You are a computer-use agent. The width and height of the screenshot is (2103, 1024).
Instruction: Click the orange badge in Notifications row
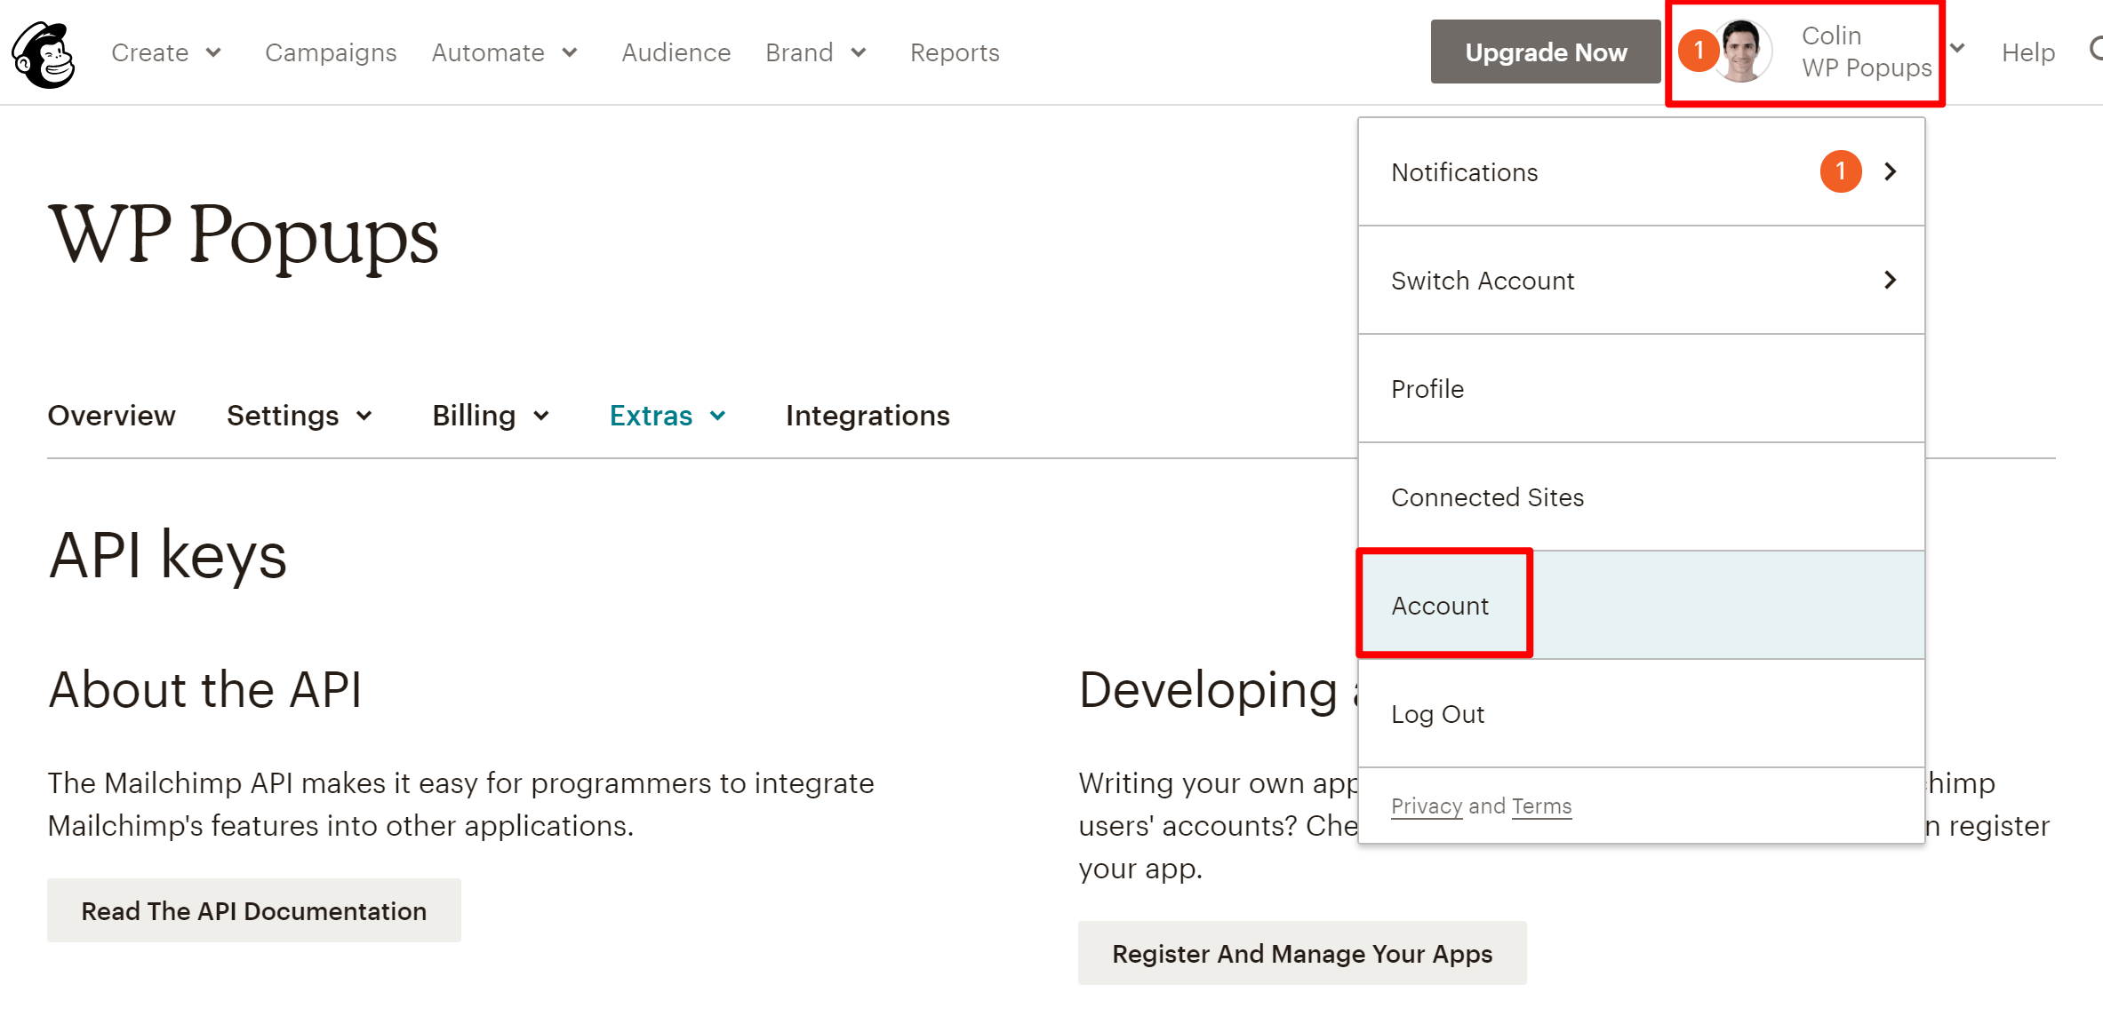click(1840, 171)
